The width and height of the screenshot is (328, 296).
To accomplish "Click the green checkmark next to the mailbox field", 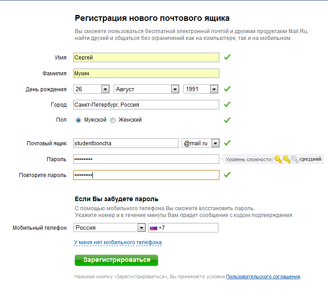I will pyautogui.click(x=227, y=143).
